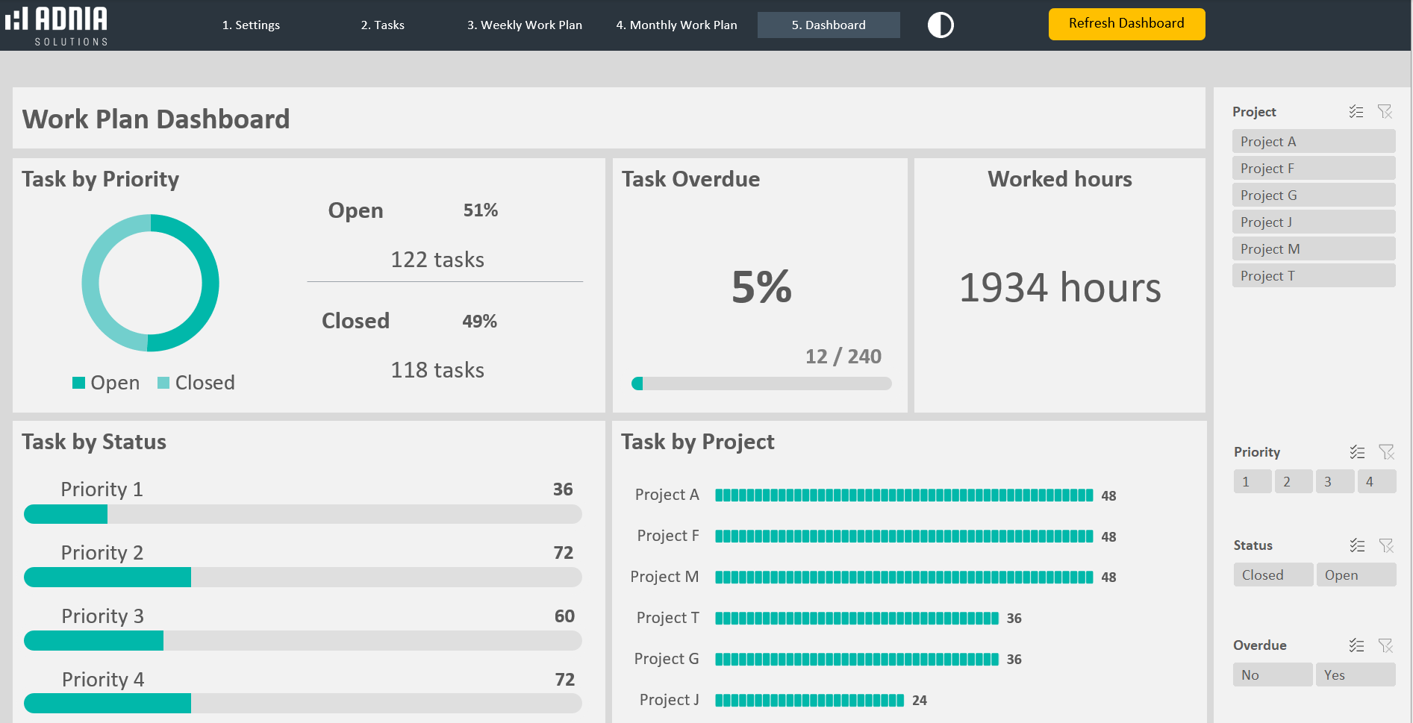Clear filter icon in Status slicer
The height and width of the screenshot is (723, 1413).
[1386, 545]
